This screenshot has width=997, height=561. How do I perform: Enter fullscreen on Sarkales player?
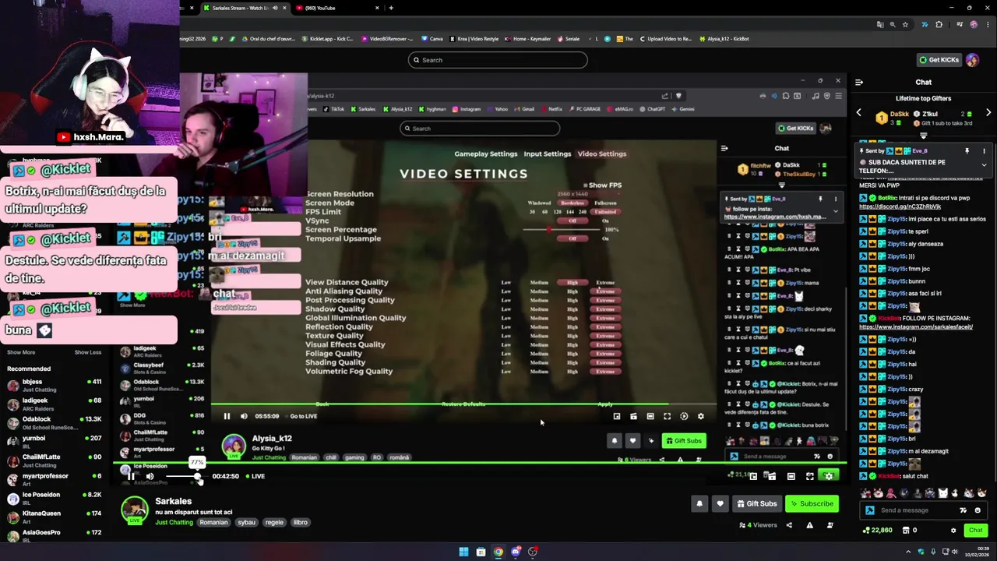pos(810,476)
